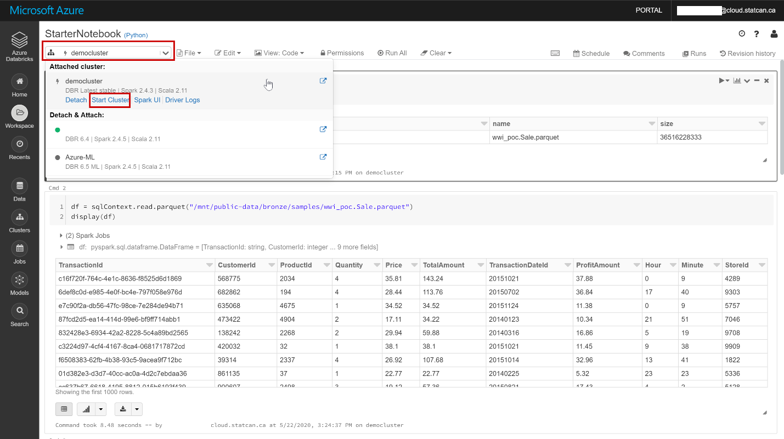
Task: Open Revision history
Action: point(747,54)
